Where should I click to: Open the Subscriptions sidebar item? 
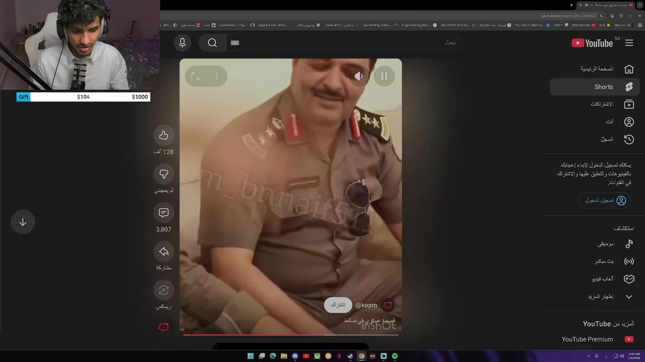pyautogui.click(x=595, y=104)
